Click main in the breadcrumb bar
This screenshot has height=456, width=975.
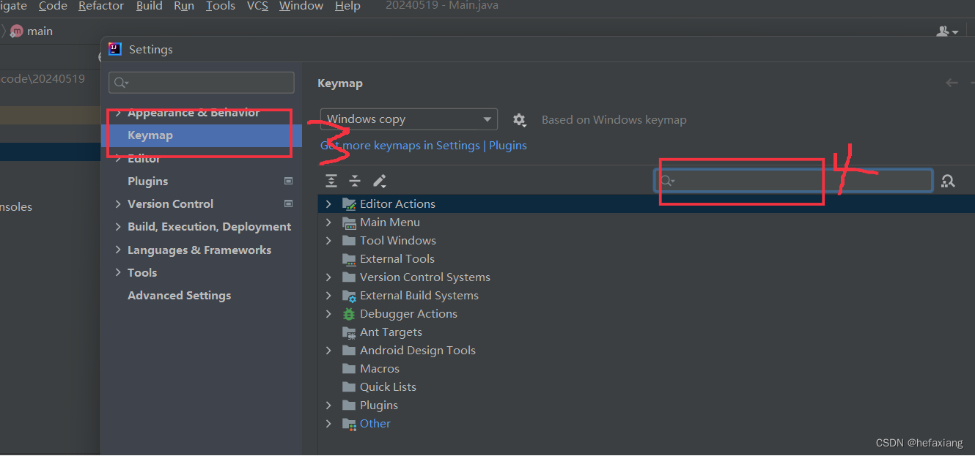pyautogui.click(x=40, y=31)
